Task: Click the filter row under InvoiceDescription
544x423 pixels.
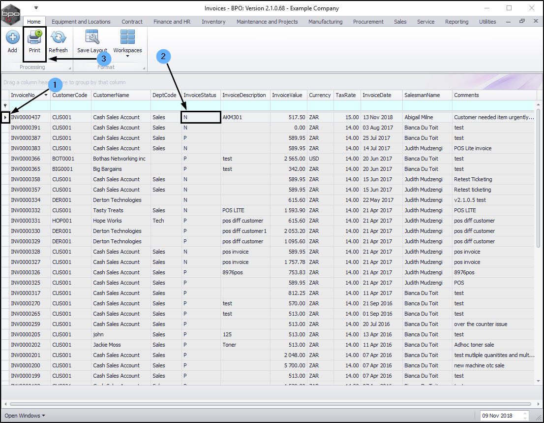Action: 245,105
